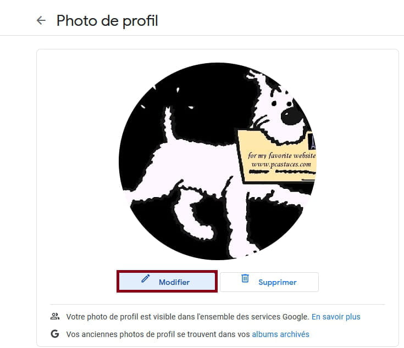Click the trash can icon on Supprimer

click(x=245, y=278)
